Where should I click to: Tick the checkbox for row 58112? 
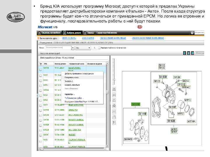coord(41,81)
